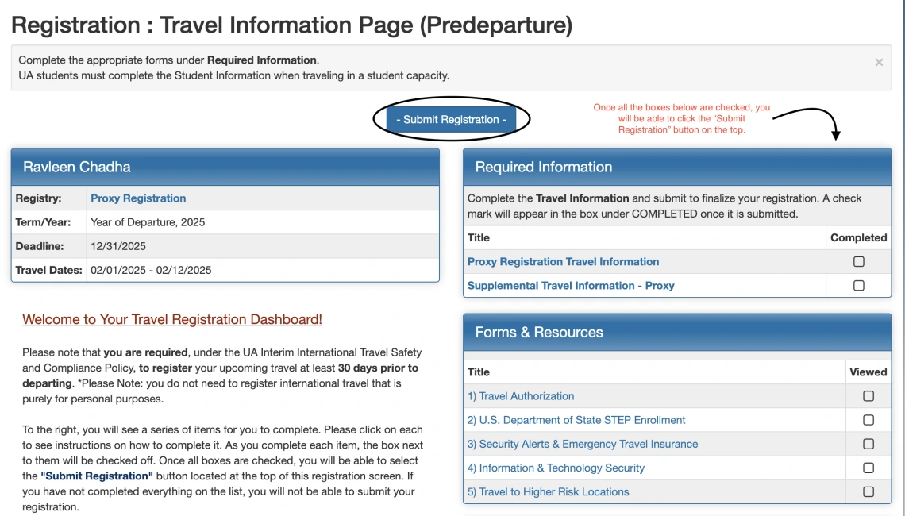Open the Proxy Registration registry link
Image resolution: width=905 pixels, height=516 pixels.
coord(138,198)
